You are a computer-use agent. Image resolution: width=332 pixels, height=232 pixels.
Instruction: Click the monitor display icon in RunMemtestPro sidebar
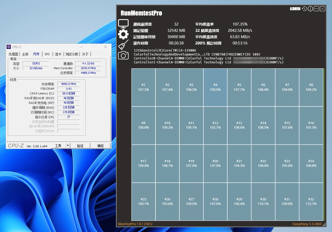(123, 23)
